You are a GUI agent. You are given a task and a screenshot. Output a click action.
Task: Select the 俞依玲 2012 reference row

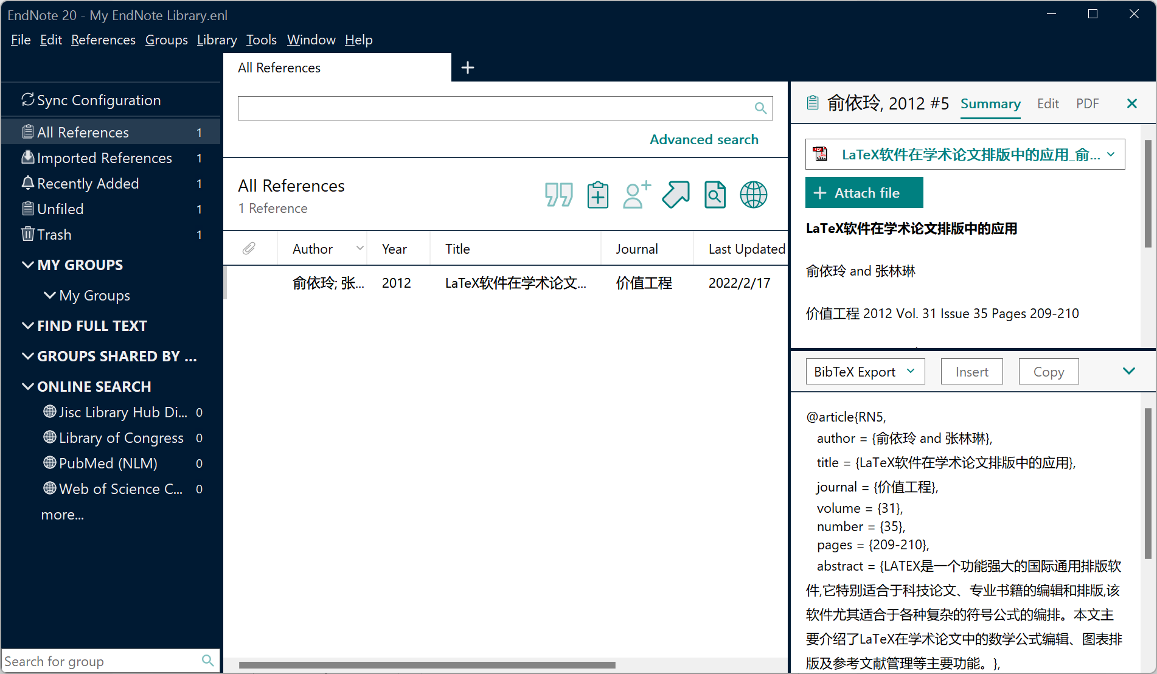[x=506, y=283]
